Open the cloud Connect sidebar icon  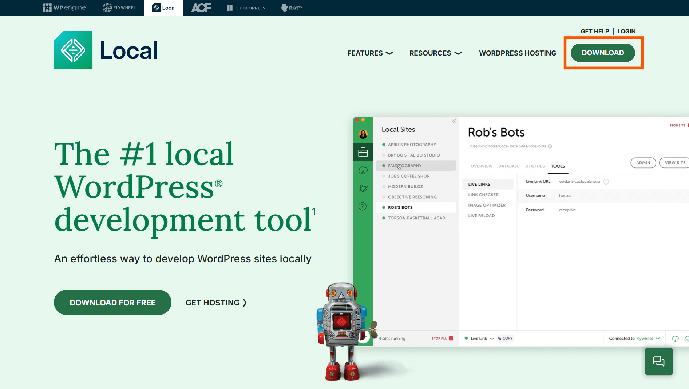click(363, 170)
